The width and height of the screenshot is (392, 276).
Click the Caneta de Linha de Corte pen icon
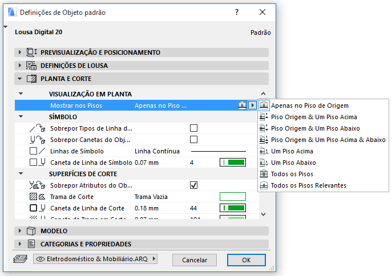pyautogui.click(x=37, y=208)
